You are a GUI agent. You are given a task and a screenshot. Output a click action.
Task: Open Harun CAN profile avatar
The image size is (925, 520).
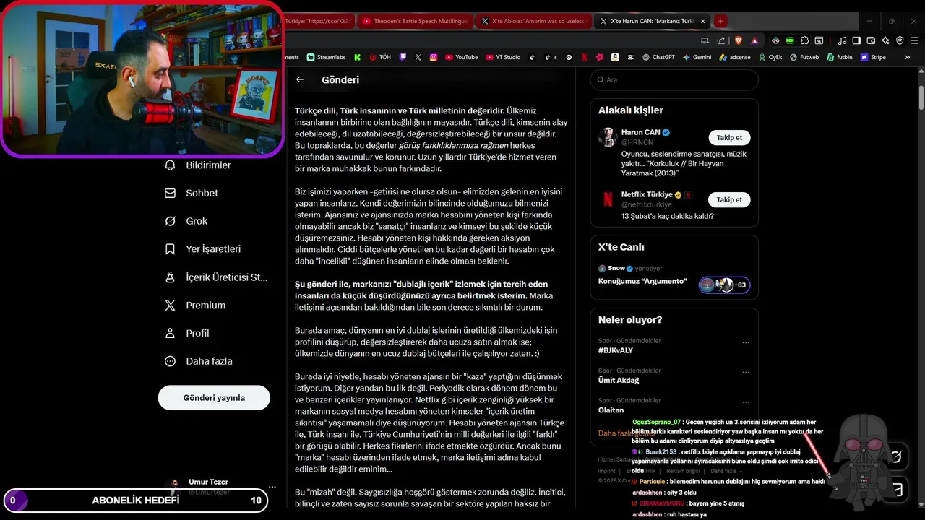608,137
